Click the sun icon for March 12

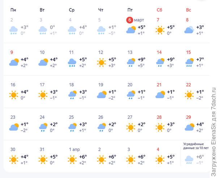pyautogui.click(x=102, y=62)
